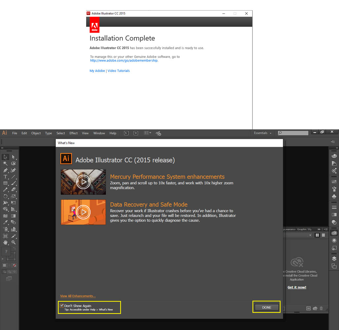This screenshot has height=330, width=339.
Task: Uncheck the Don't Show Again checkbox
Action: [x=62, y=306]
